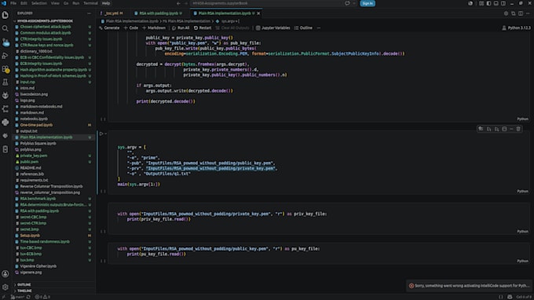Image resolution: width=534 pixels, height=300 pixels.
Task: Add a Markdown cell from toolbar
Action: (x=154, y=28)
